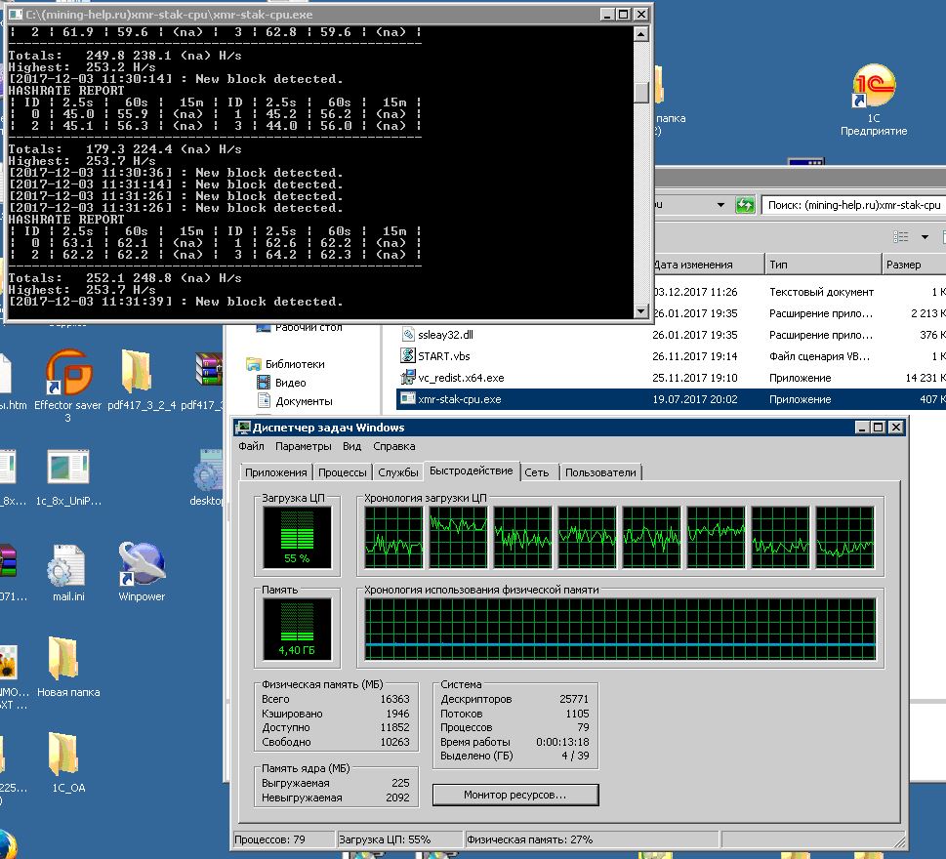The height and width of the screenshot is (859, 946).
Task: Click the green refresh button in Explorer
Action: (746, 205)
